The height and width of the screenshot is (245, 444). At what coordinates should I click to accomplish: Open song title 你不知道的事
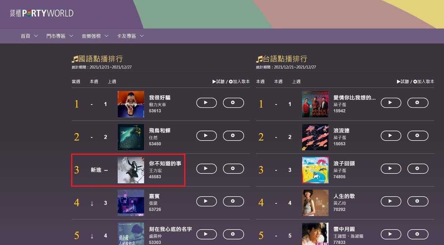point(165,163)
